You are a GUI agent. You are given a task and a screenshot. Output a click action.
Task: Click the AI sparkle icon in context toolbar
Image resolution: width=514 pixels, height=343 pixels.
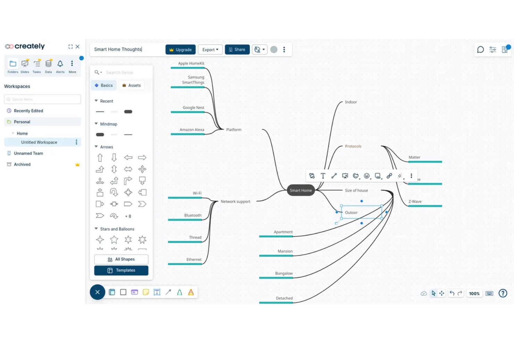(400, 176)
